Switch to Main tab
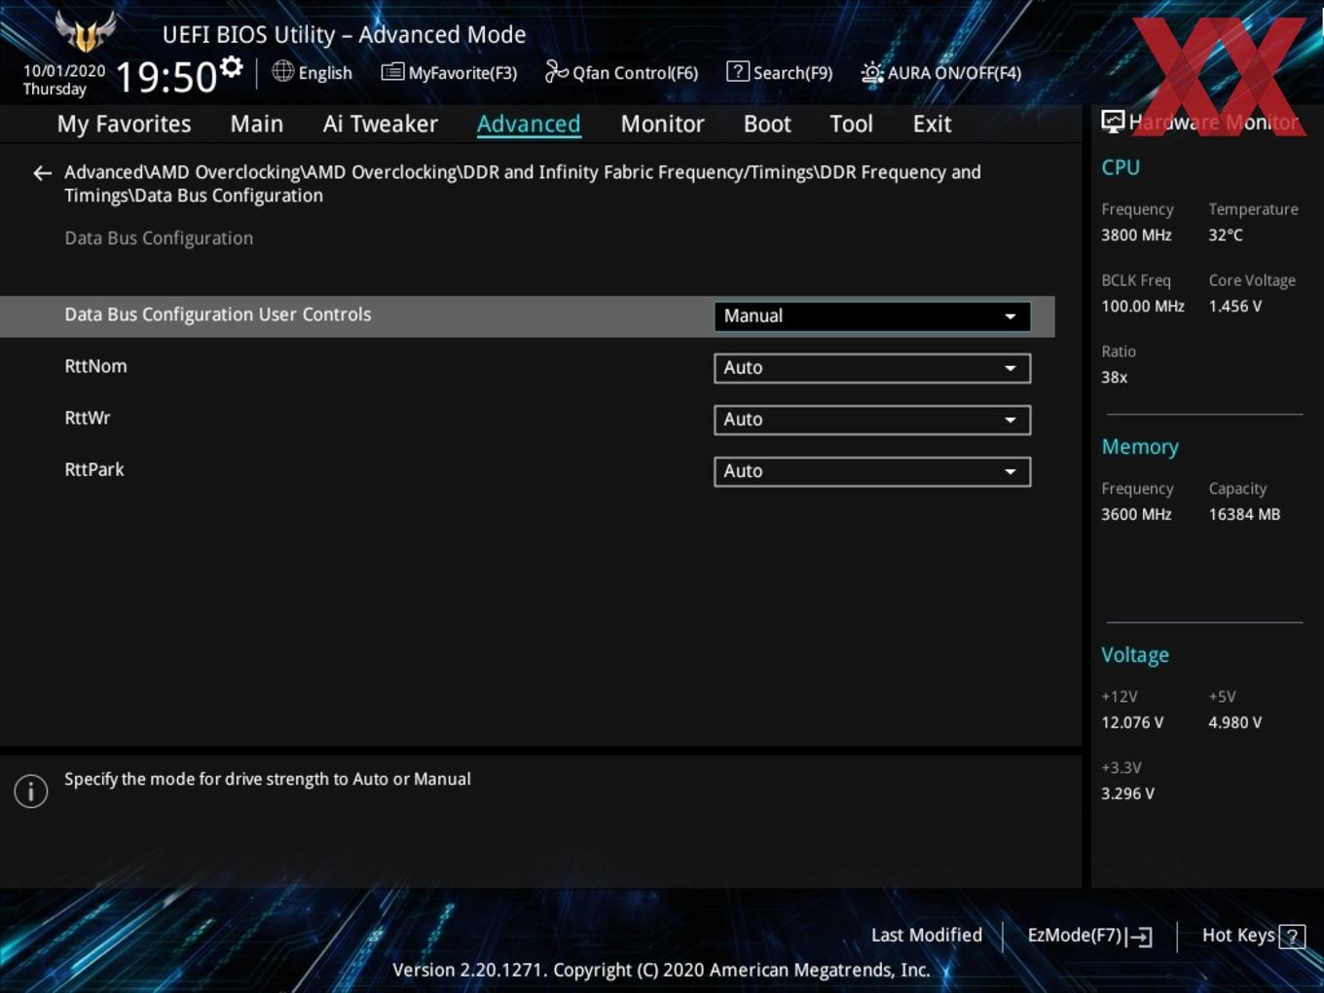The height and width of the screenshot is (993, 1324). [257, 124]
